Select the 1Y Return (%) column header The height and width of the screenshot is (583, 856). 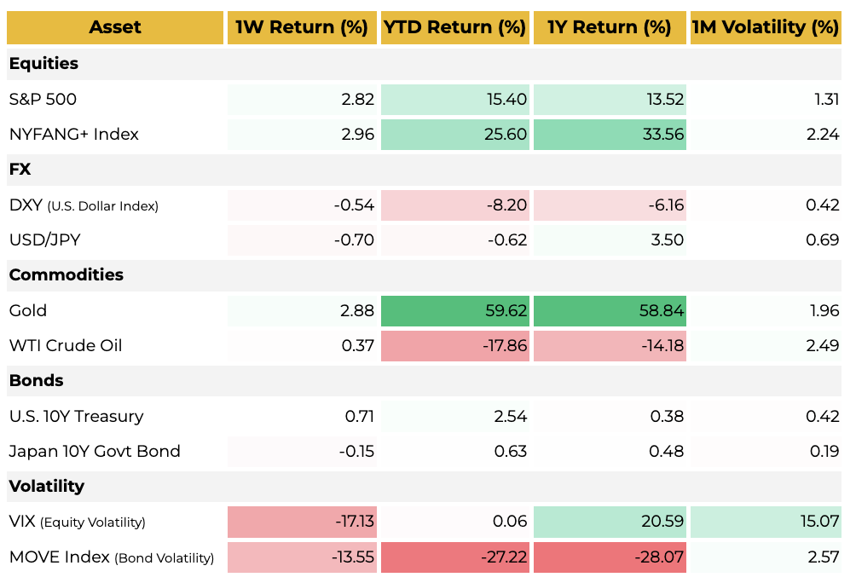[x=609, y=27]
